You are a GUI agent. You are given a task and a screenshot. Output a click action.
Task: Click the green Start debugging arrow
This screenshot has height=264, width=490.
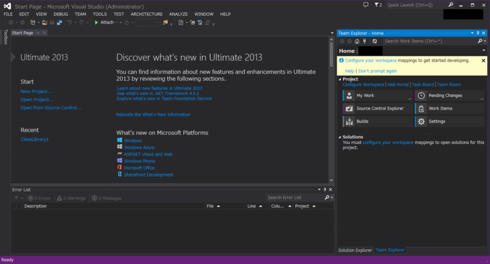(97, 23)
